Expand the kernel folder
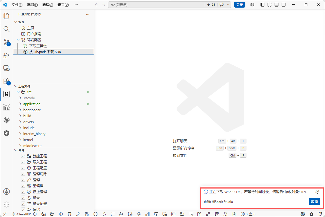The width and height of the screenshot is (325, 217). [x=20, y=140]
